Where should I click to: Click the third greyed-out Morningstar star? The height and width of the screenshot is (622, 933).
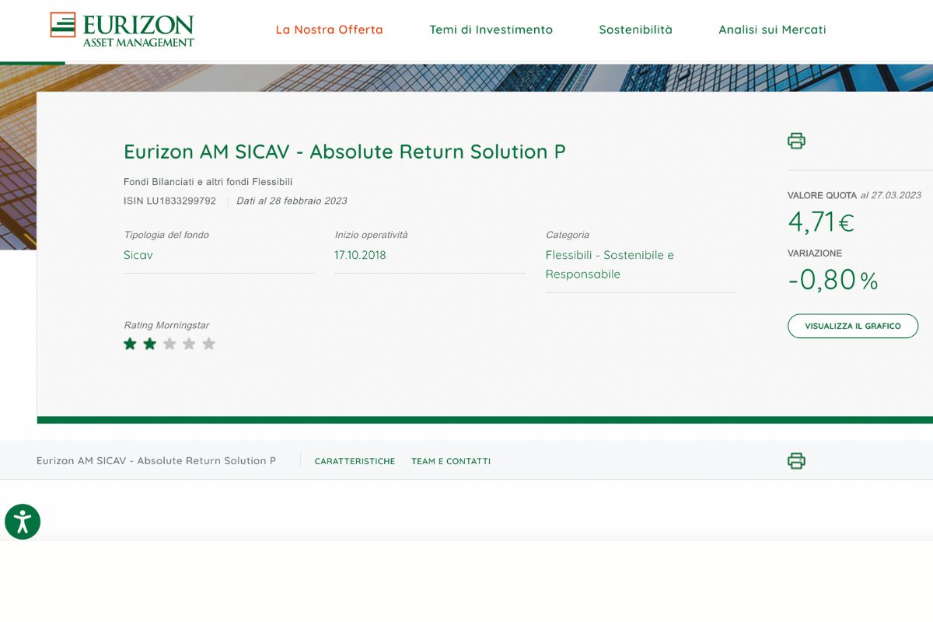tap(169, 343)
